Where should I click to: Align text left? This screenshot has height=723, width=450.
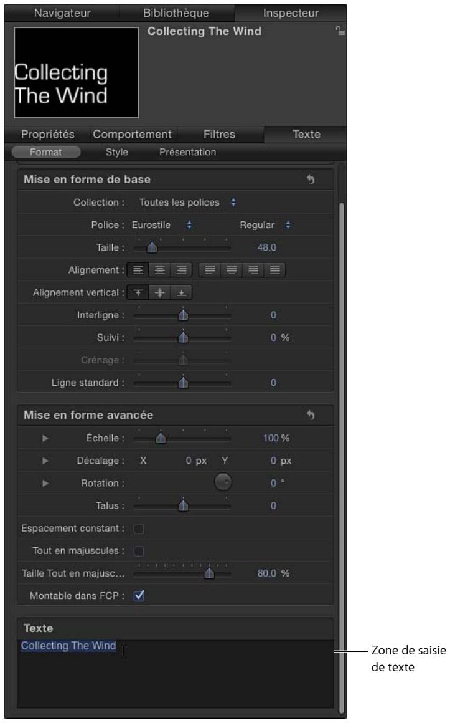click(138, 271)
